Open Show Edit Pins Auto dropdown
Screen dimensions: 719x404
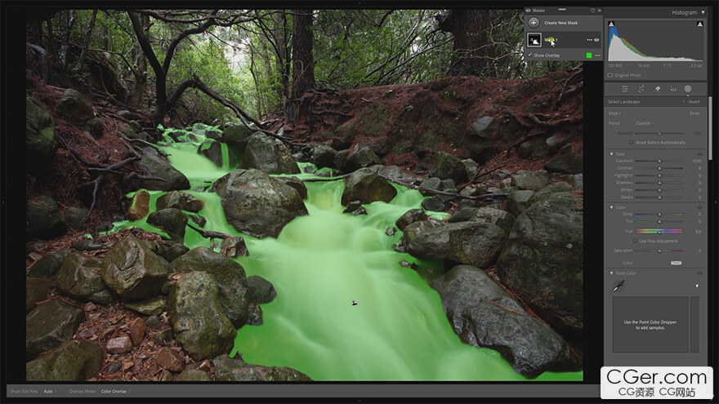pos(48,392)
